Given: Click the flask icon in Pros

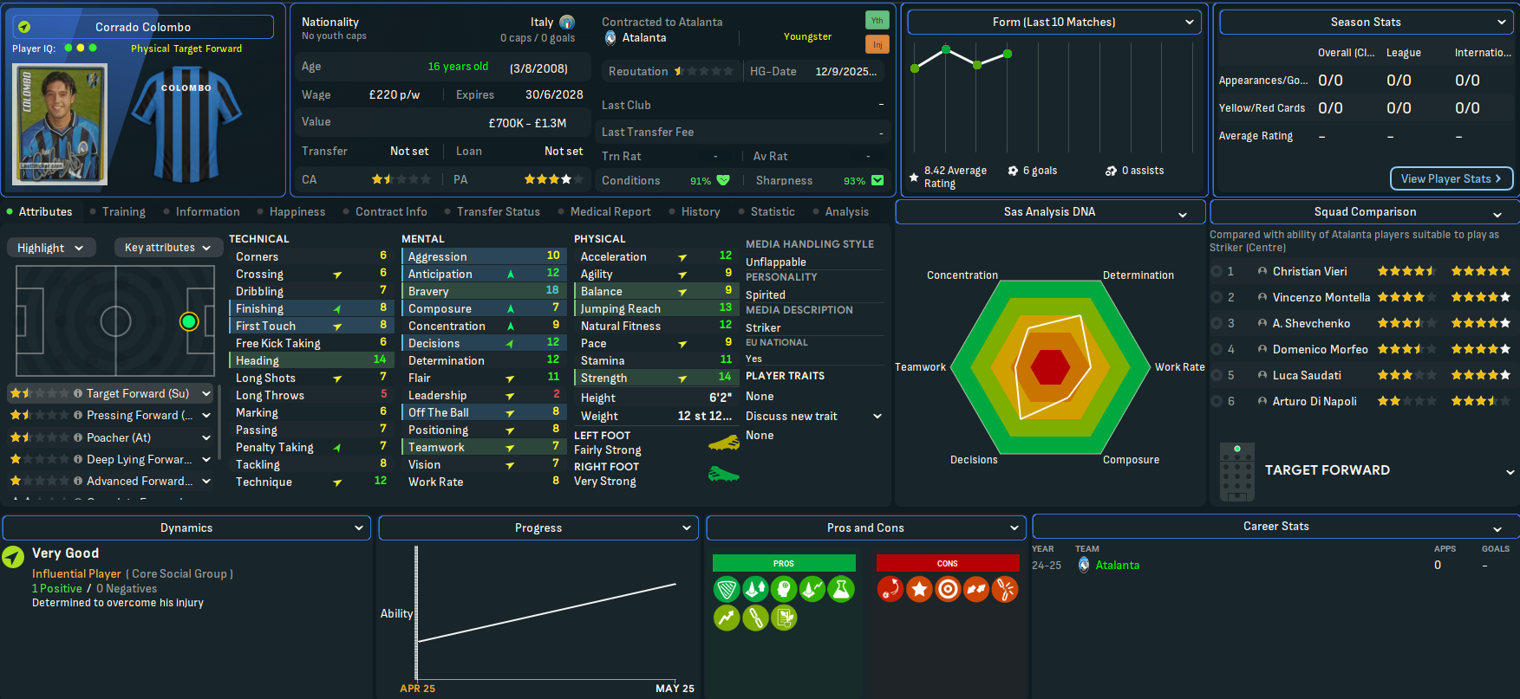Looking at the screenshot, I should 840,590.
